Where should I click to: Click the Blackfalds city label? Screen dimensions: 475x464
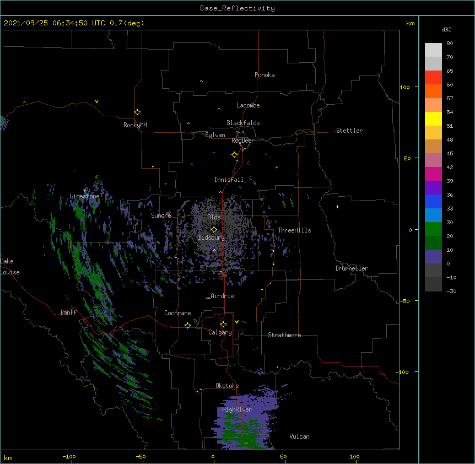click(x=243, y=123)
